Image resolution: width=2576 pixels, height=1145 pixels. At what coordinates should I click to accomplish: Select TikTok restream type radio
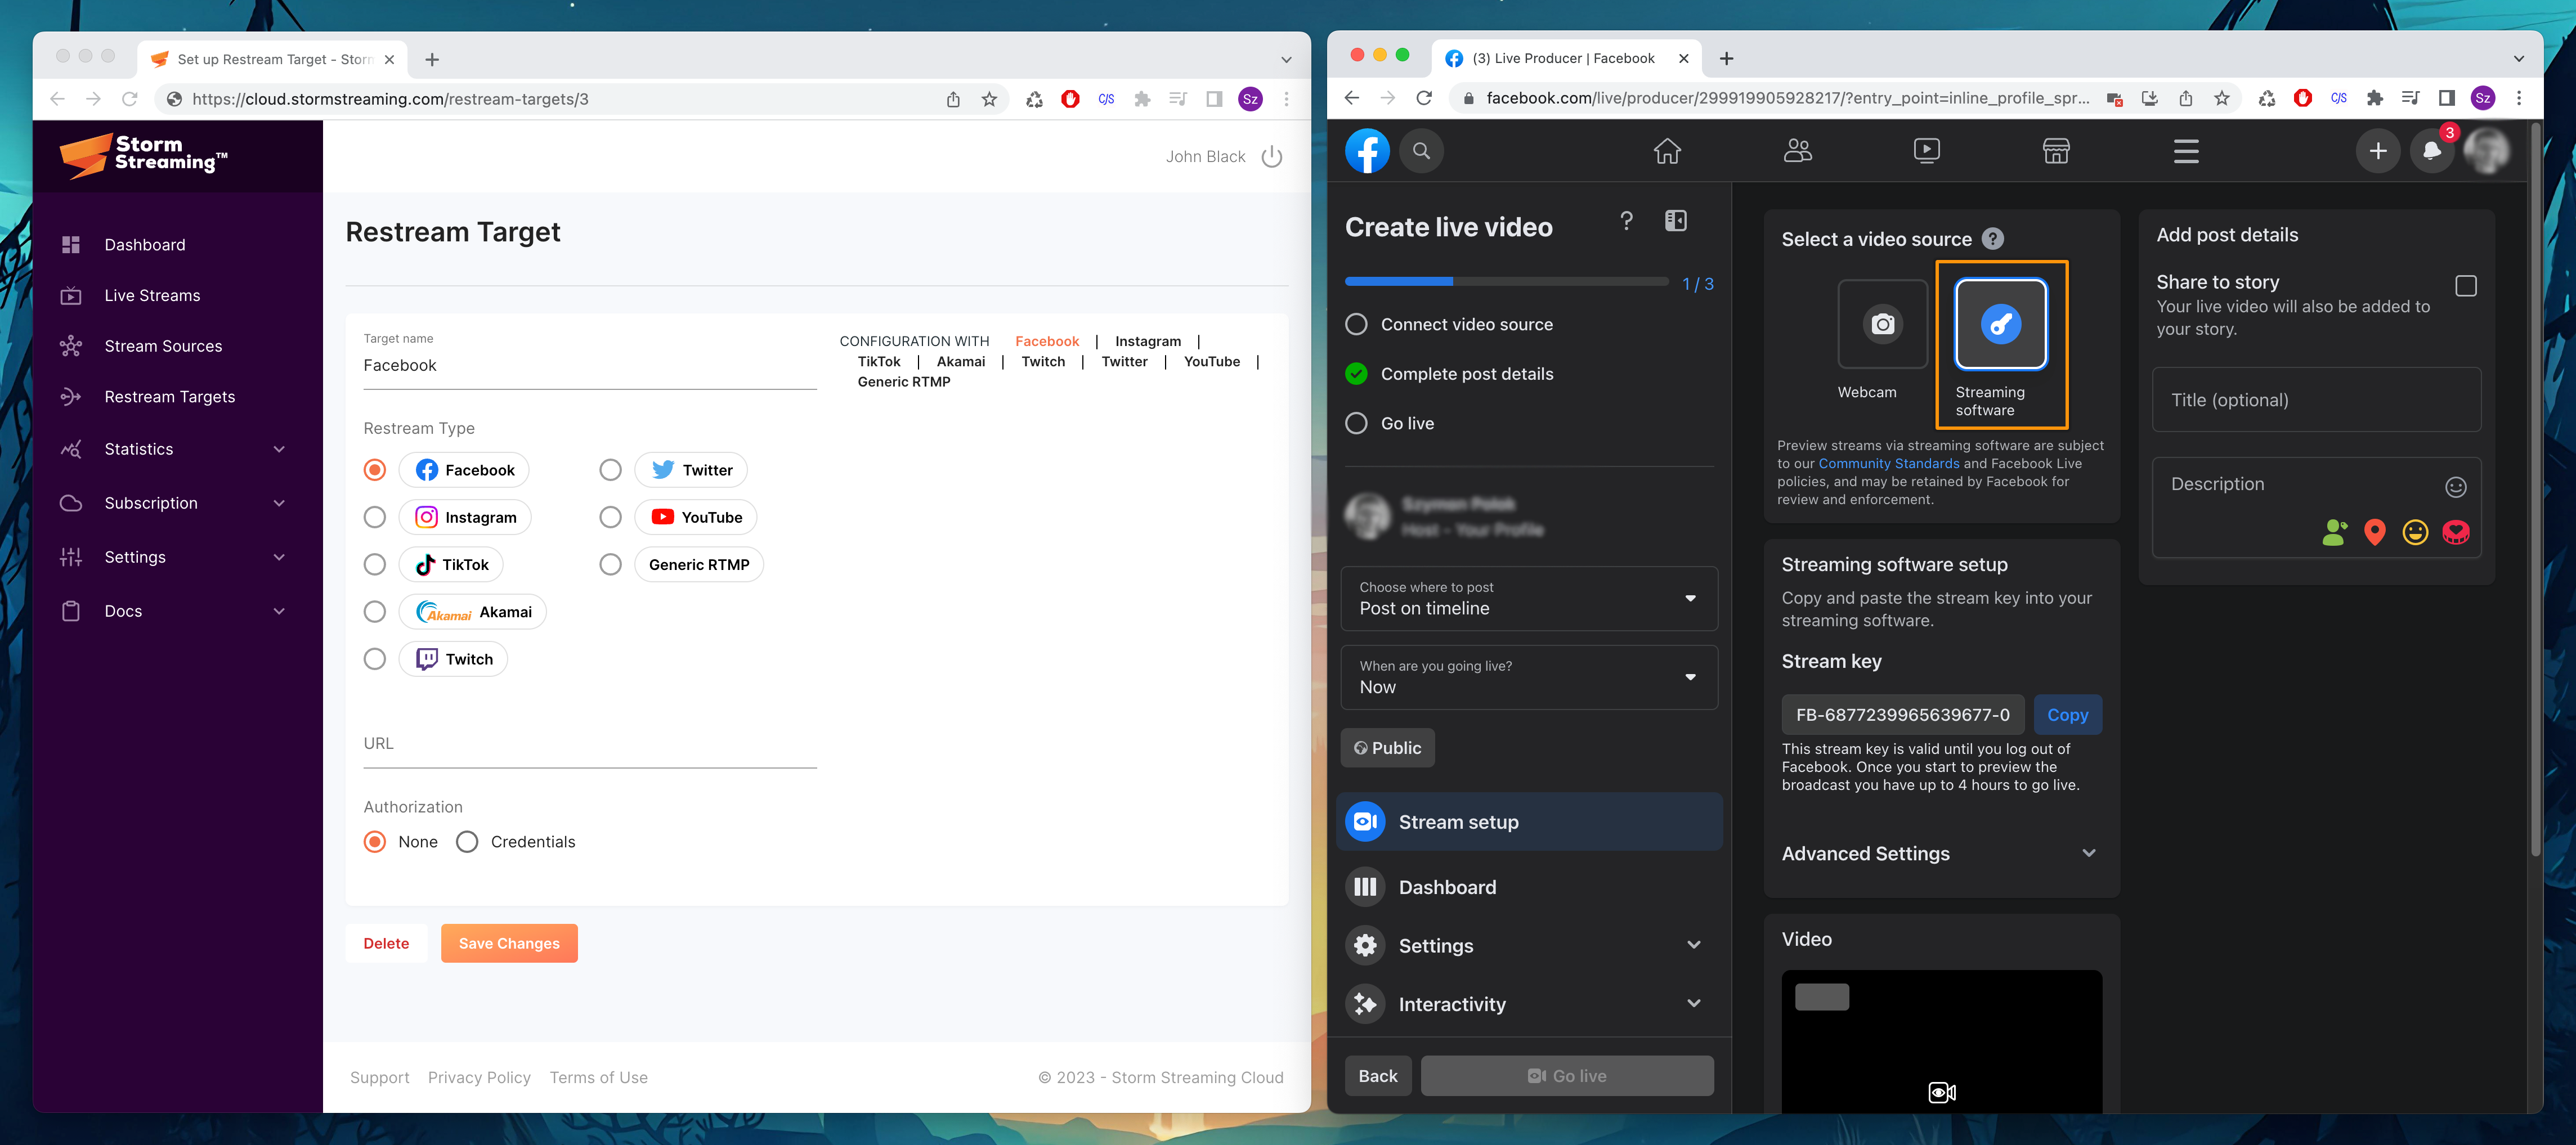click(x=375, y=564)
